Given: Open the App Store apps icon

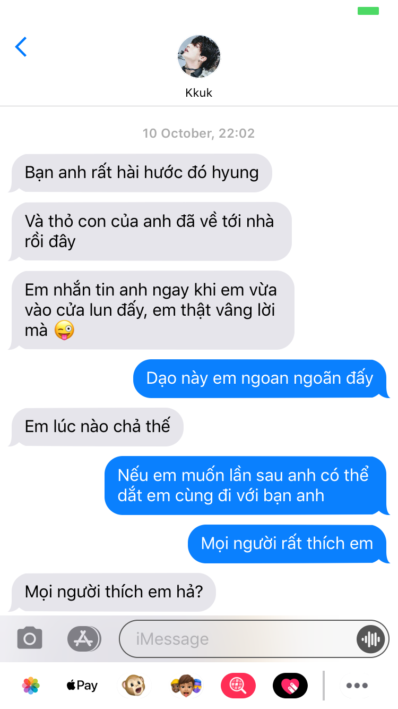Looking at the screenshot, I should tap(84, 638).
